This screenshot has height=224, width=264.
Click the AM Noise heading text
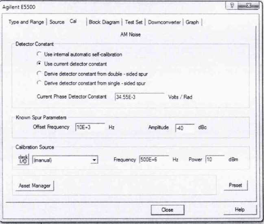131,35
